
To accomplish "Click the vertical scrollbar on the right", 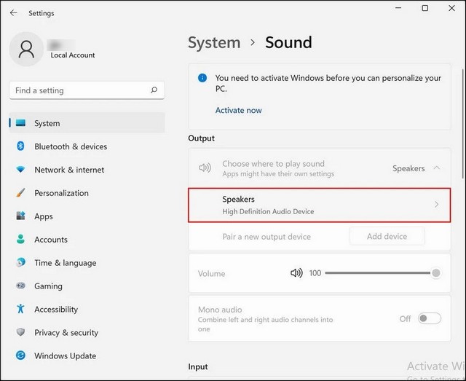I will [x=463, y=123].
